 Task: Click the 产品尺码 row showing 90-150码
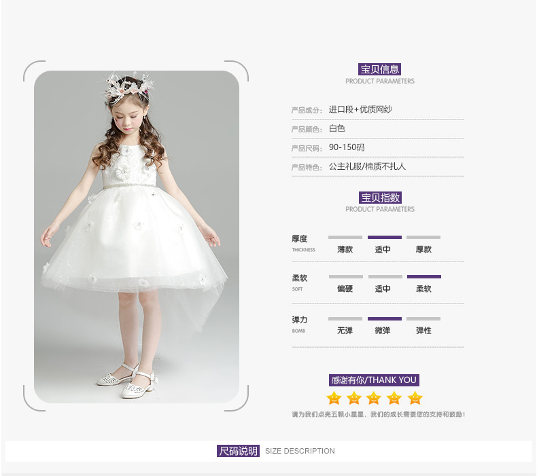347,147
